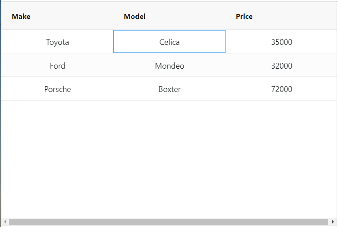Click the horizontal scrollbar thumb
This screenshot has width=338, height=227.
tap(169, 222)
